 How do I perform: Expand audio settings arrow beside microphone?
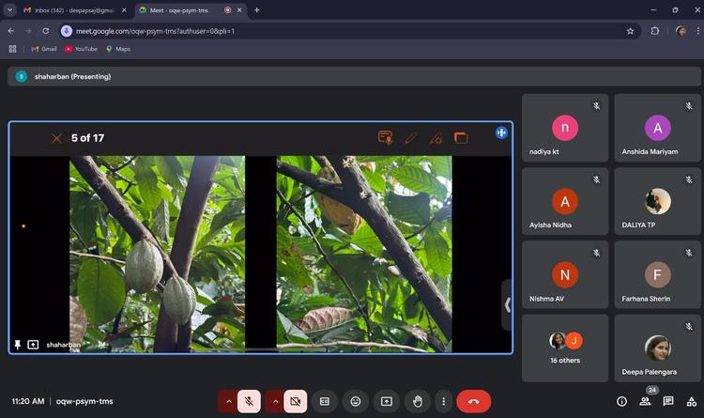227,401
